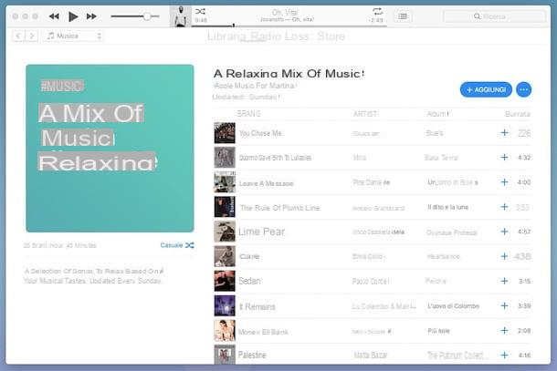Skip forward to next track
557x371 pixels.
(91, 16)
